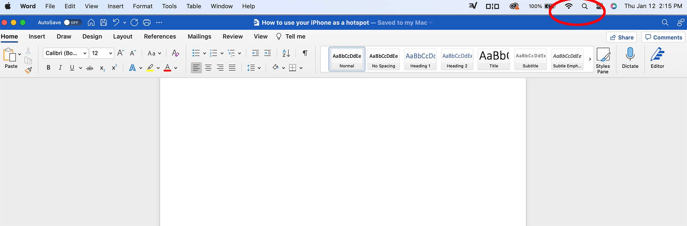Toggle Italic formatting
687x226 pixels.
coord(60,68)
